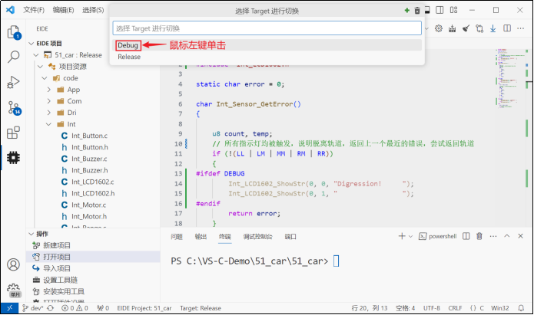The width and height of the screenshot is (534, 315).
Task: Open file Int_Buzzer.c
Action: point(89,159)
